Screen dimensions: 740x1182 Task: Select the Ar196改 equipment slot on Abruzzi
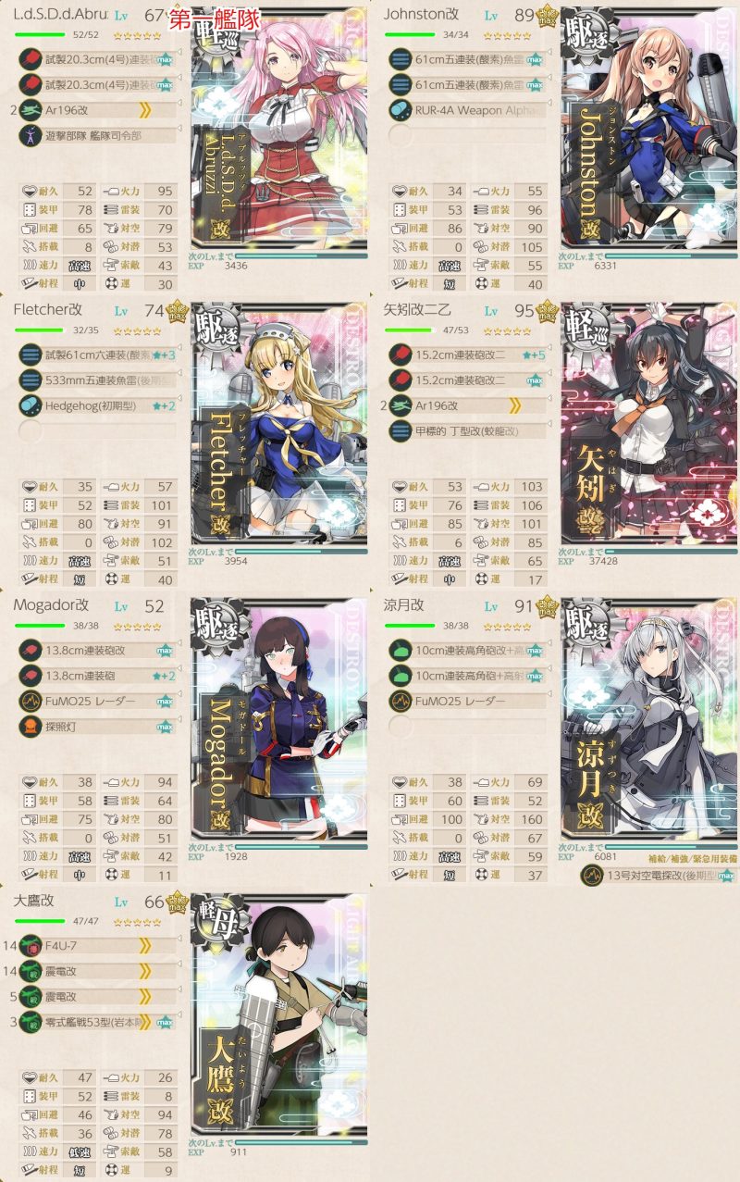click(x=97, y=110)
